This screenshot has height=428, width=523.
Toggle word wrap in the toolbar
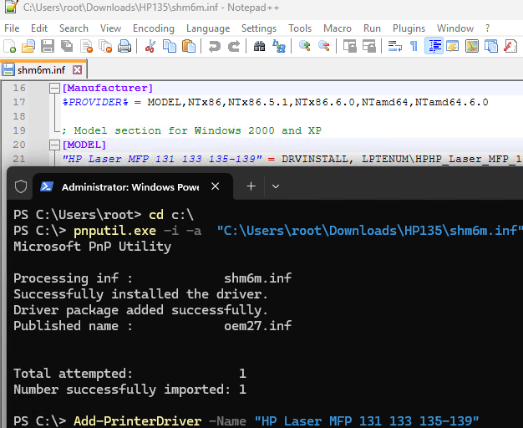pyautogui.click(x=396, y=47)
